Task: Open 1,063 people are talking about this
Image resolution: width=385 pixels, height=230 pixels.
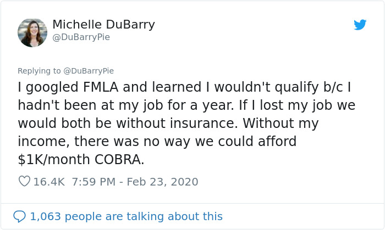Action: (x=126, y=216)
